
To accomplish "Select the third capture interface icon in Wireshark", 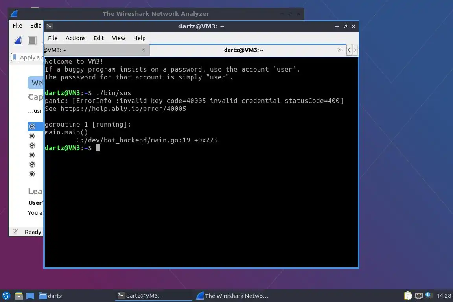I will coord(32,145).
